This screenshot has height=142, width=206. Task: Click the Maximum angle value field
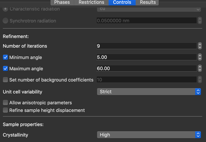click(x=146, y=69)
